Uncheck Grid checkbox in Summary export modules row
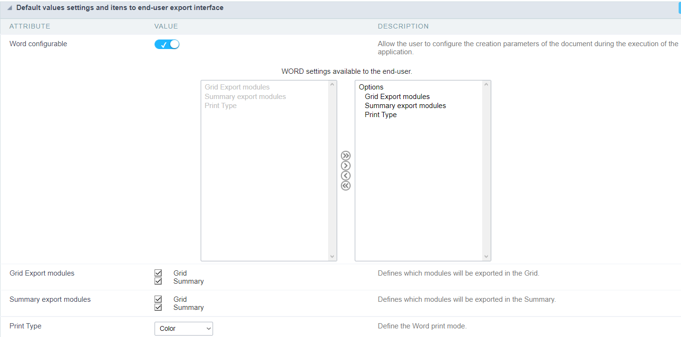This screenshot has height=337, width=681. (158, 299)
